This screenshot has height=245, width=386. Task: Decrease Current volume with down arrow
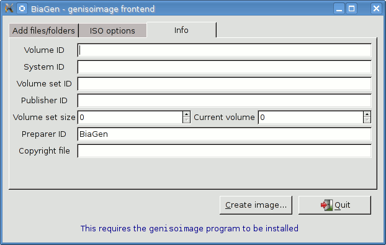[x=367, y=121]
